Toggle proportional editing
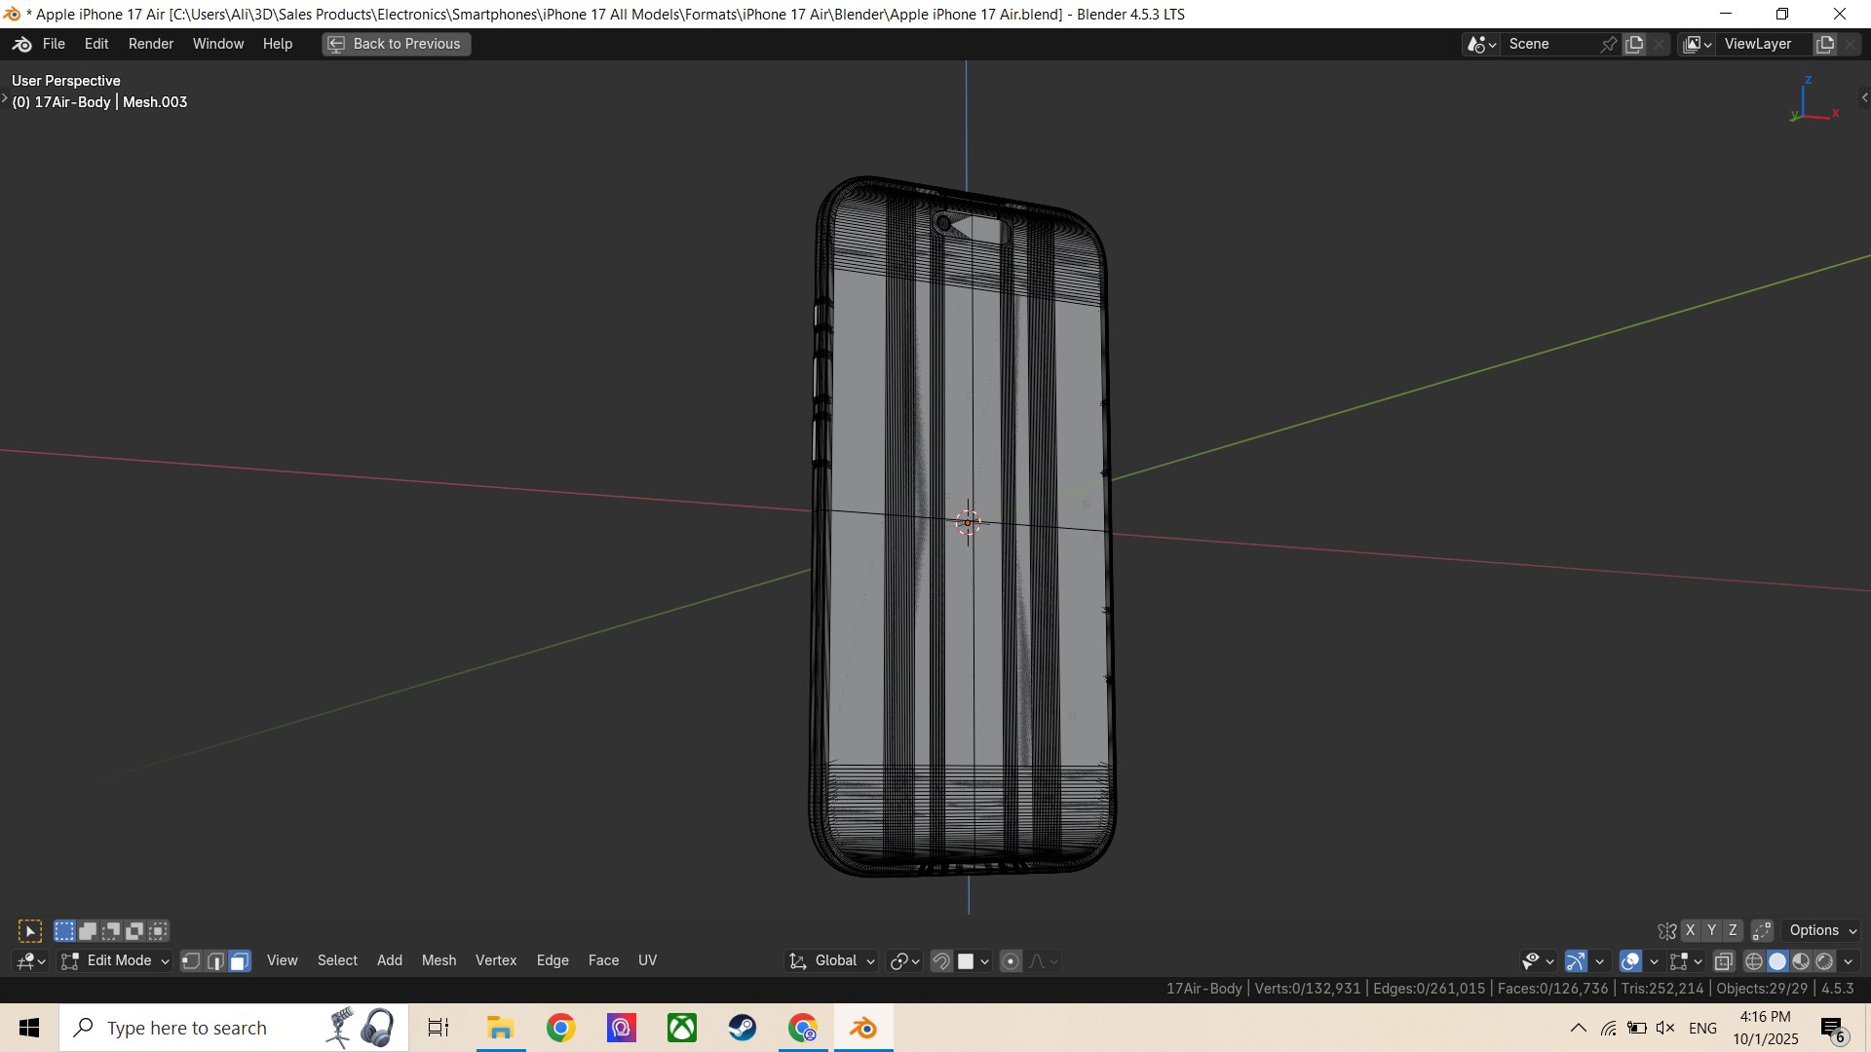Screen dimensions: 1871x1052 coord(1012,961)
